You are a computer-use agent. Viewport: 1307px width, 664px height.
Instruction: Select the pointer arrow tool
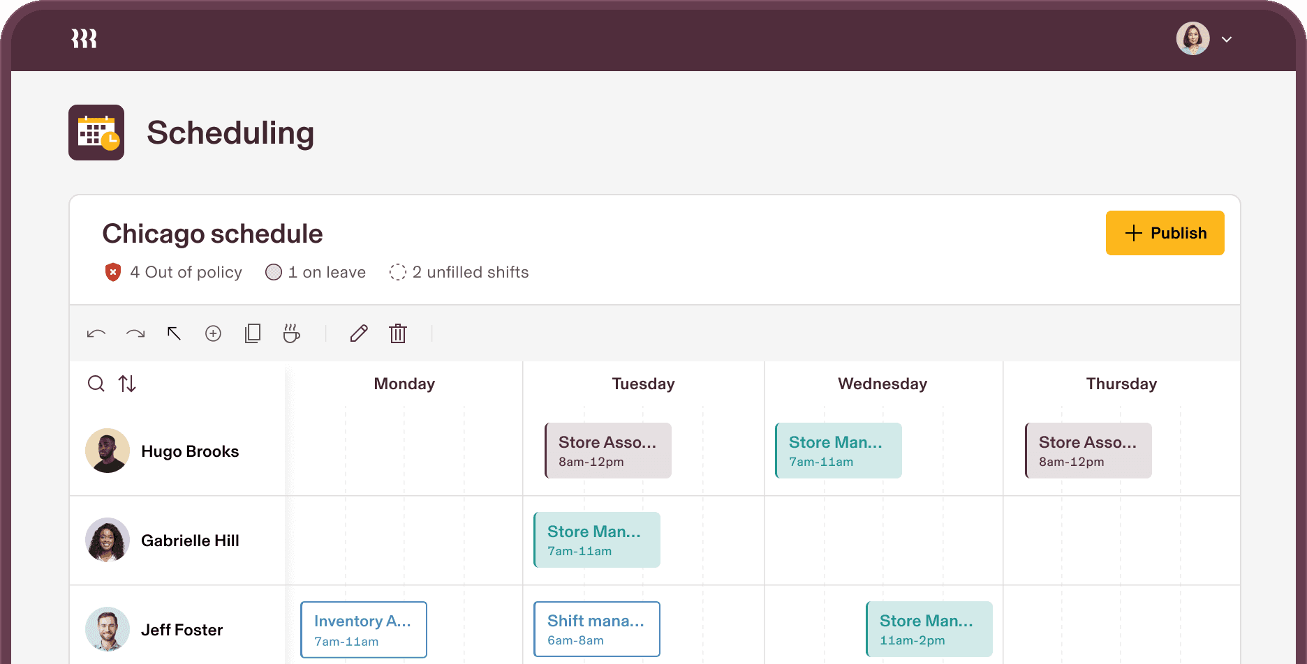[174, 333]
